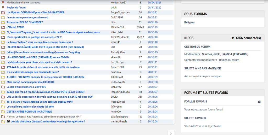Open the Religion sub-forum
Screen dimensions: 268x135
pos(189,22)
